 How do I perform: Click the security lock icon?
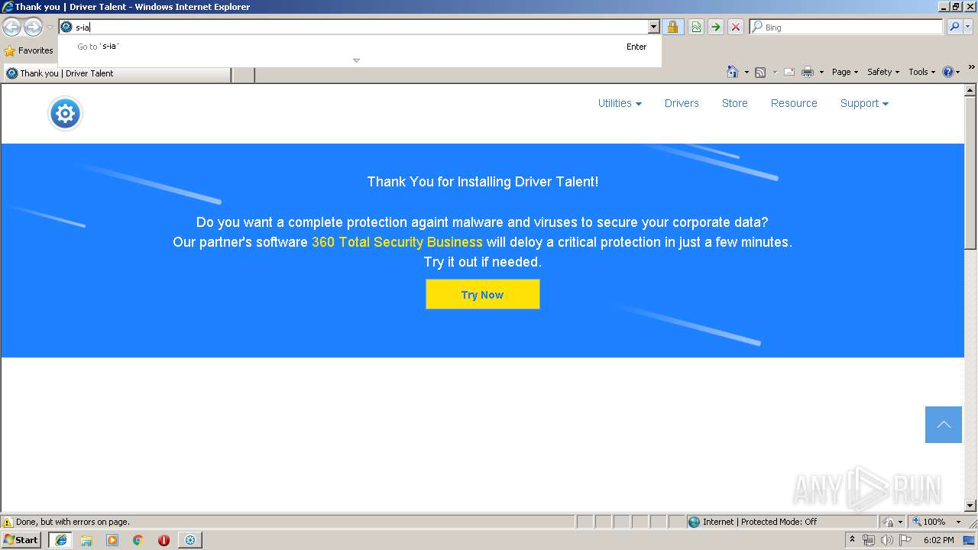click(x=672, y=27)
